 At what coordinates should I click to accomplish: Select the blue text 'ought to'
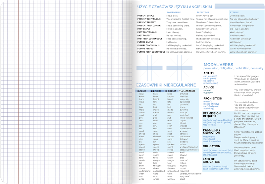[208, 93]
